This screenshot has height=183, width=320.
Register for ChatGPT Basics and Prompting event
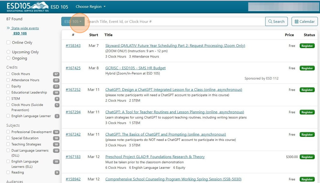tap(307, 135)
